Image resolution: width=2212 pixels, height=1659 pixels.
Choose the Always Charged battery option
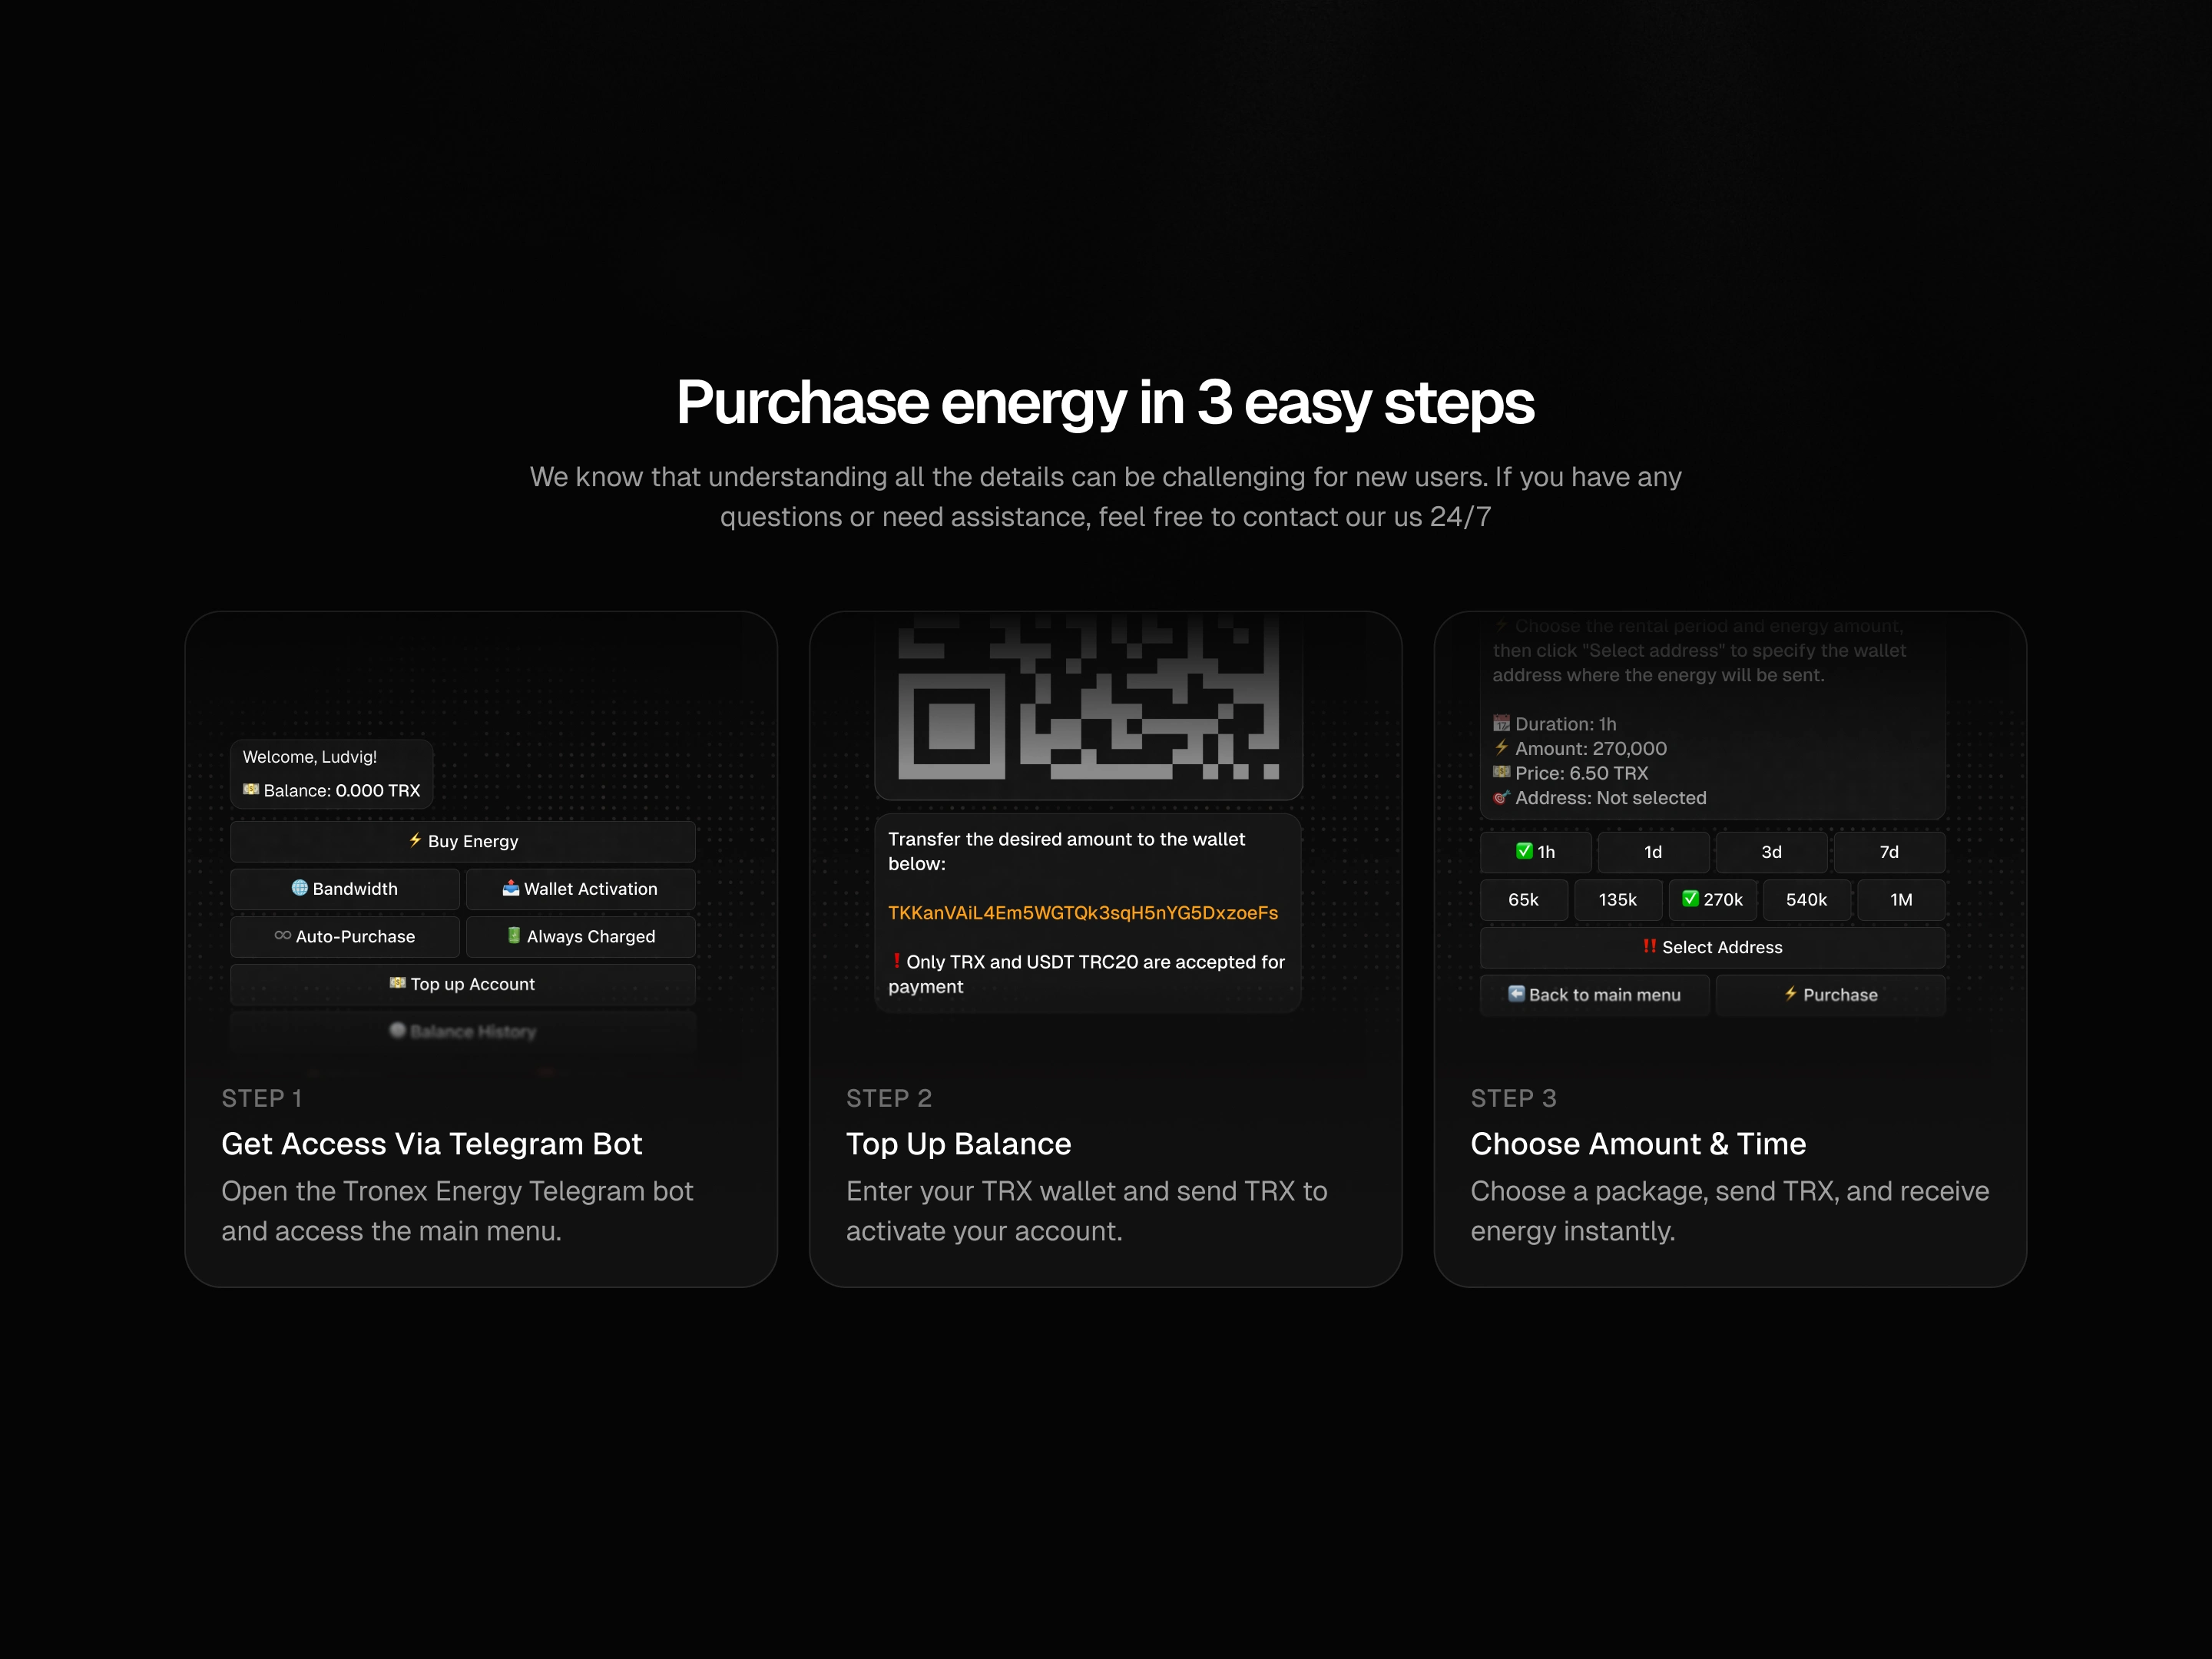580,936
